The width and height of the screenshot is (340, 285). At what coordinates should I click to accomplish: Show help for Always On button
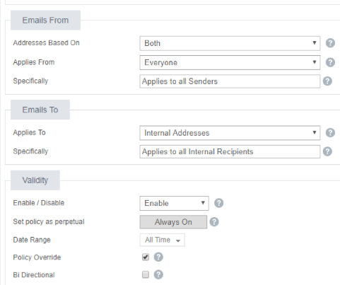[x=214, y=222]
